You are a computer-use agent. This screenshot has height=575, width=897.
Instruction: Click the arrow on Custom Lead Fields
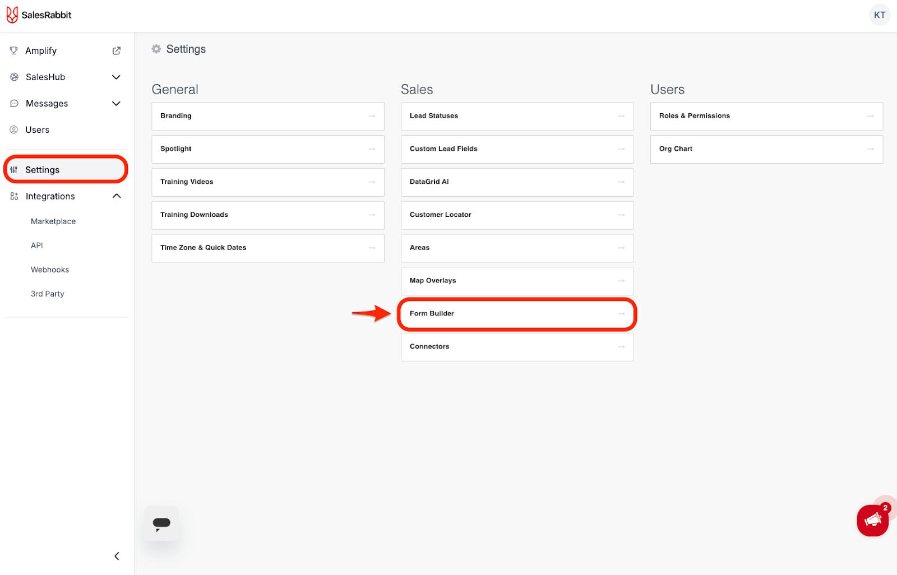(x=621, y=149)
